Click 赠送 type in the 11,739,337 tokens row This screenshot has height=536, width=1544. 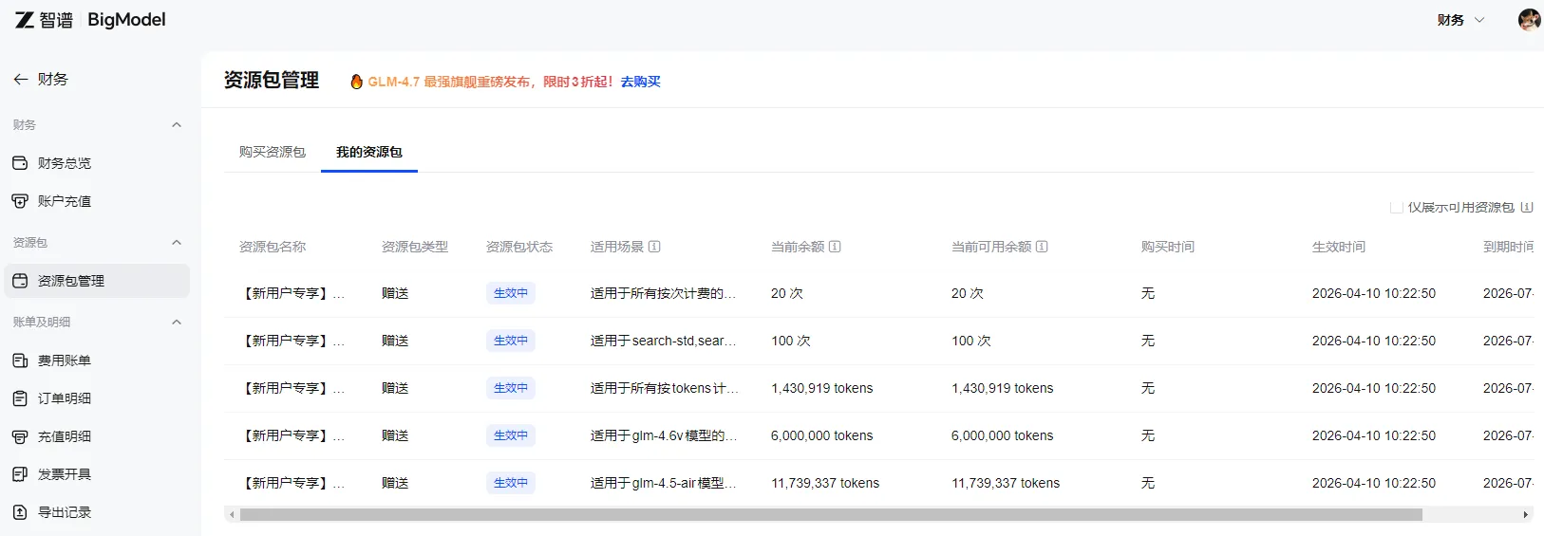click(395, 483)
